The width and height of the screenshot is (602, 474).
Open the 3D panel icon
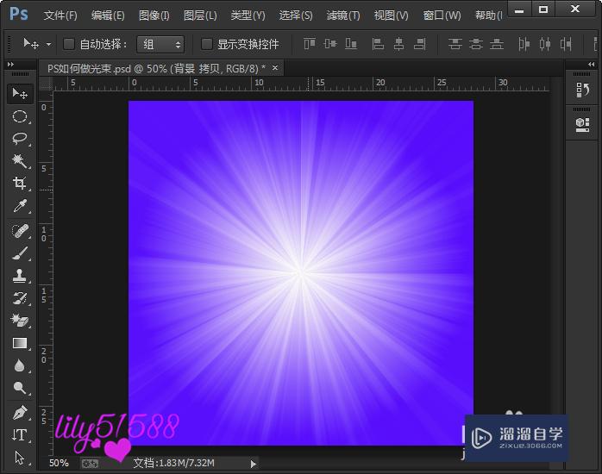tap(582, 124)
